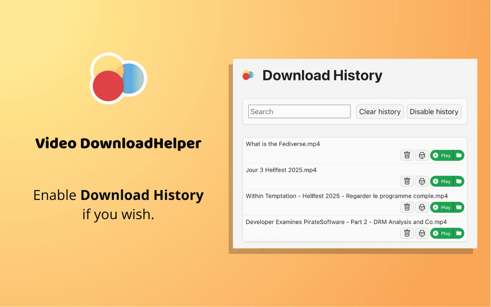The width and height of the screenshot is (491, 307).
Task: Delete "Jour 3 Hellfest 2025.mp4" with trash icon
Action: [407, 181]
